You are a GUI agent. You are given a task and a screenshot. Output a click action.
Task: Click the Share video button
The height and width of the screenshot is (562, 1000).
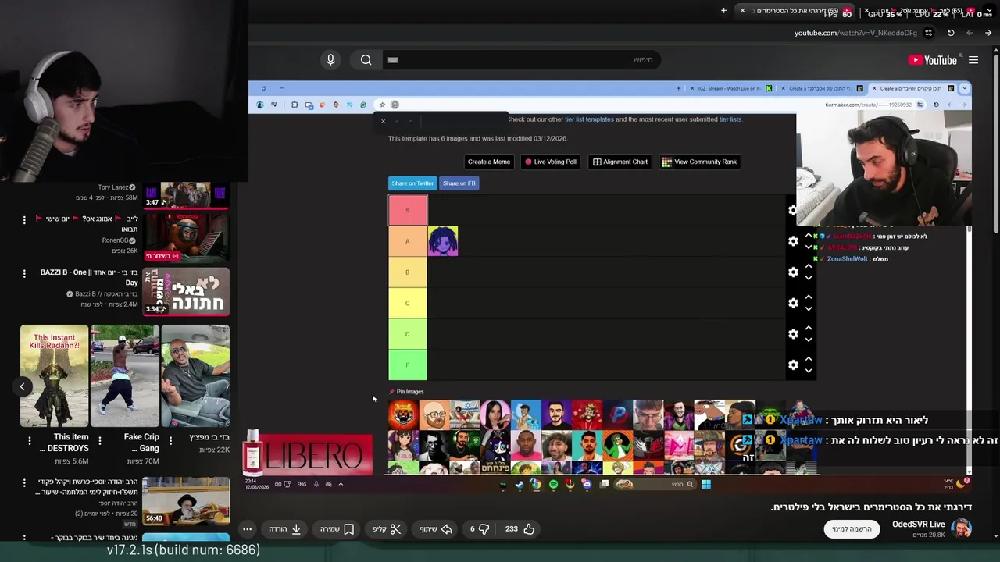point(436,528)
